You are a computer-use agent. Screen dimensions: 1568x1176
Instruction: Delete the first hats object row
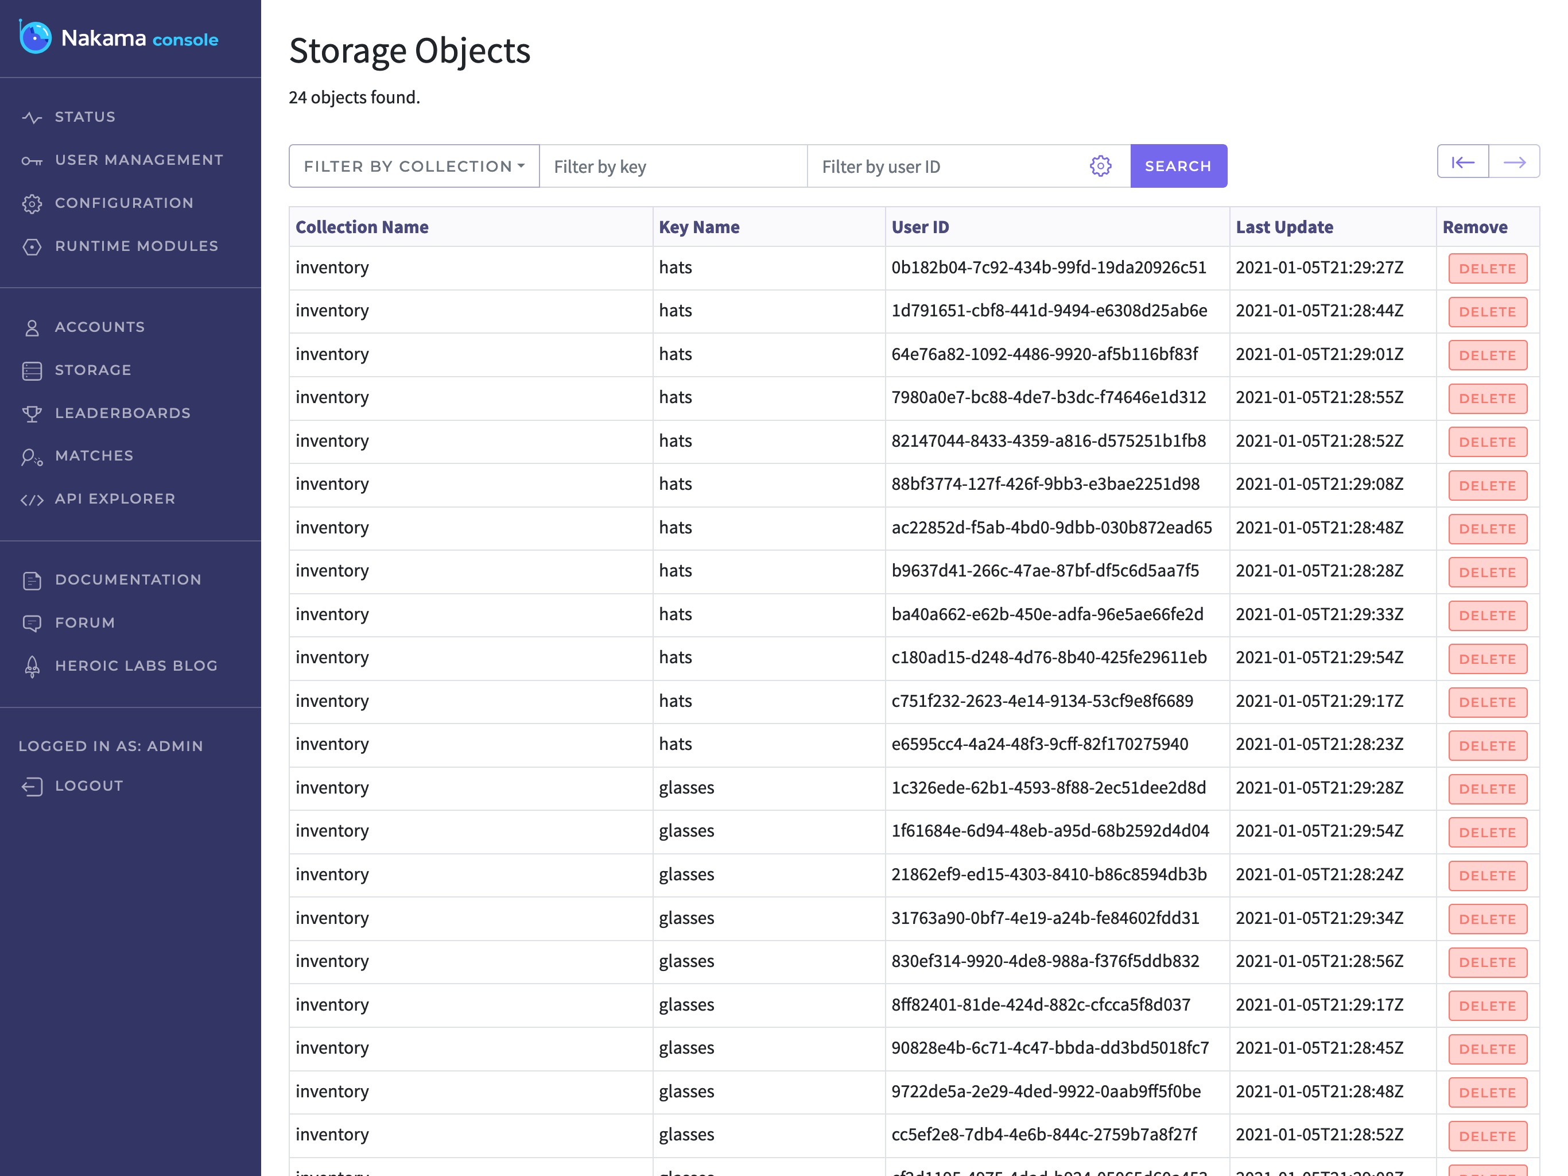(1487, 269)
